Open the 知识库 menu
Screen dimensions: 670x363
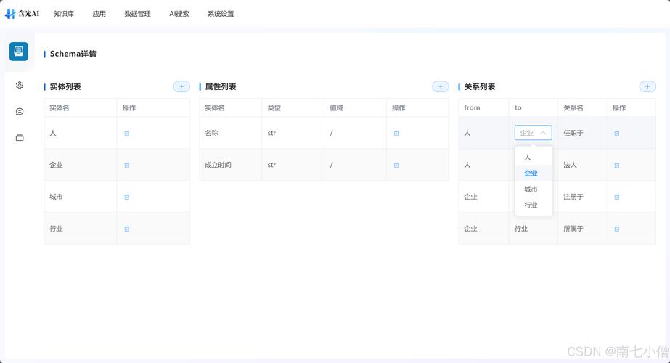(64, 14)
